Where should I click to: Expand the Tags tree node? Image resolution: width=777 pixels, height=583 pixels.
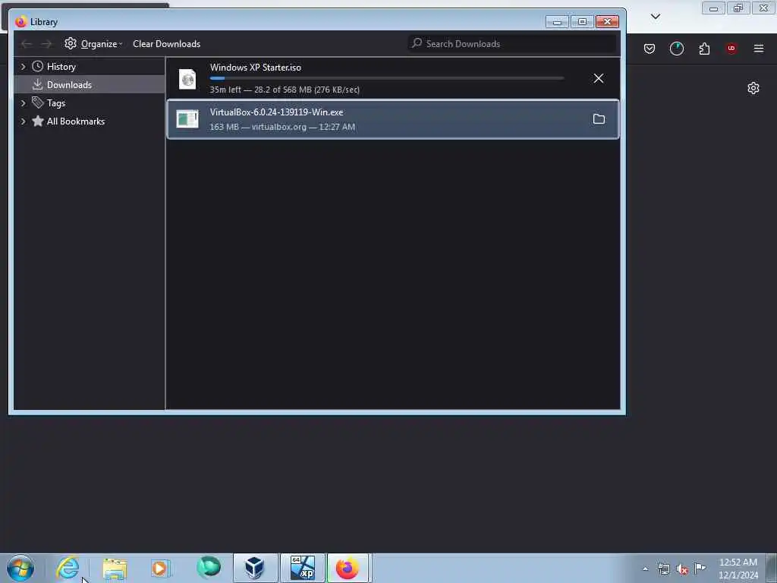click(23, 103)
